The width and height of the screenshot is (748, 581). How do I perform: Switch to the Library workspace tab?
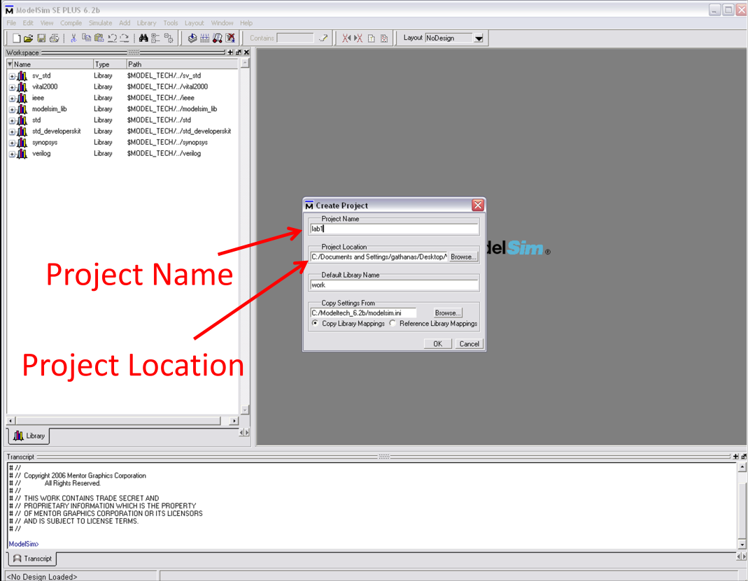click(29, 436)
